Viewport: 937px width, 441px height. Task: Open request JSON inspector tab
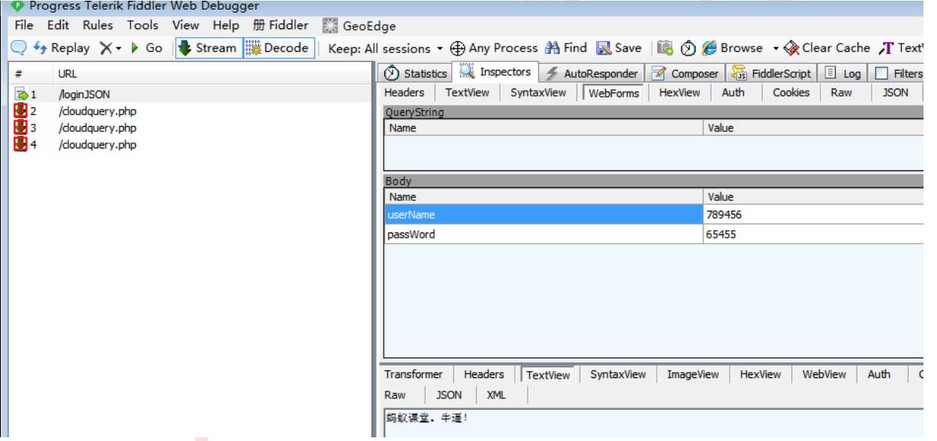click(x=895, y=92)
